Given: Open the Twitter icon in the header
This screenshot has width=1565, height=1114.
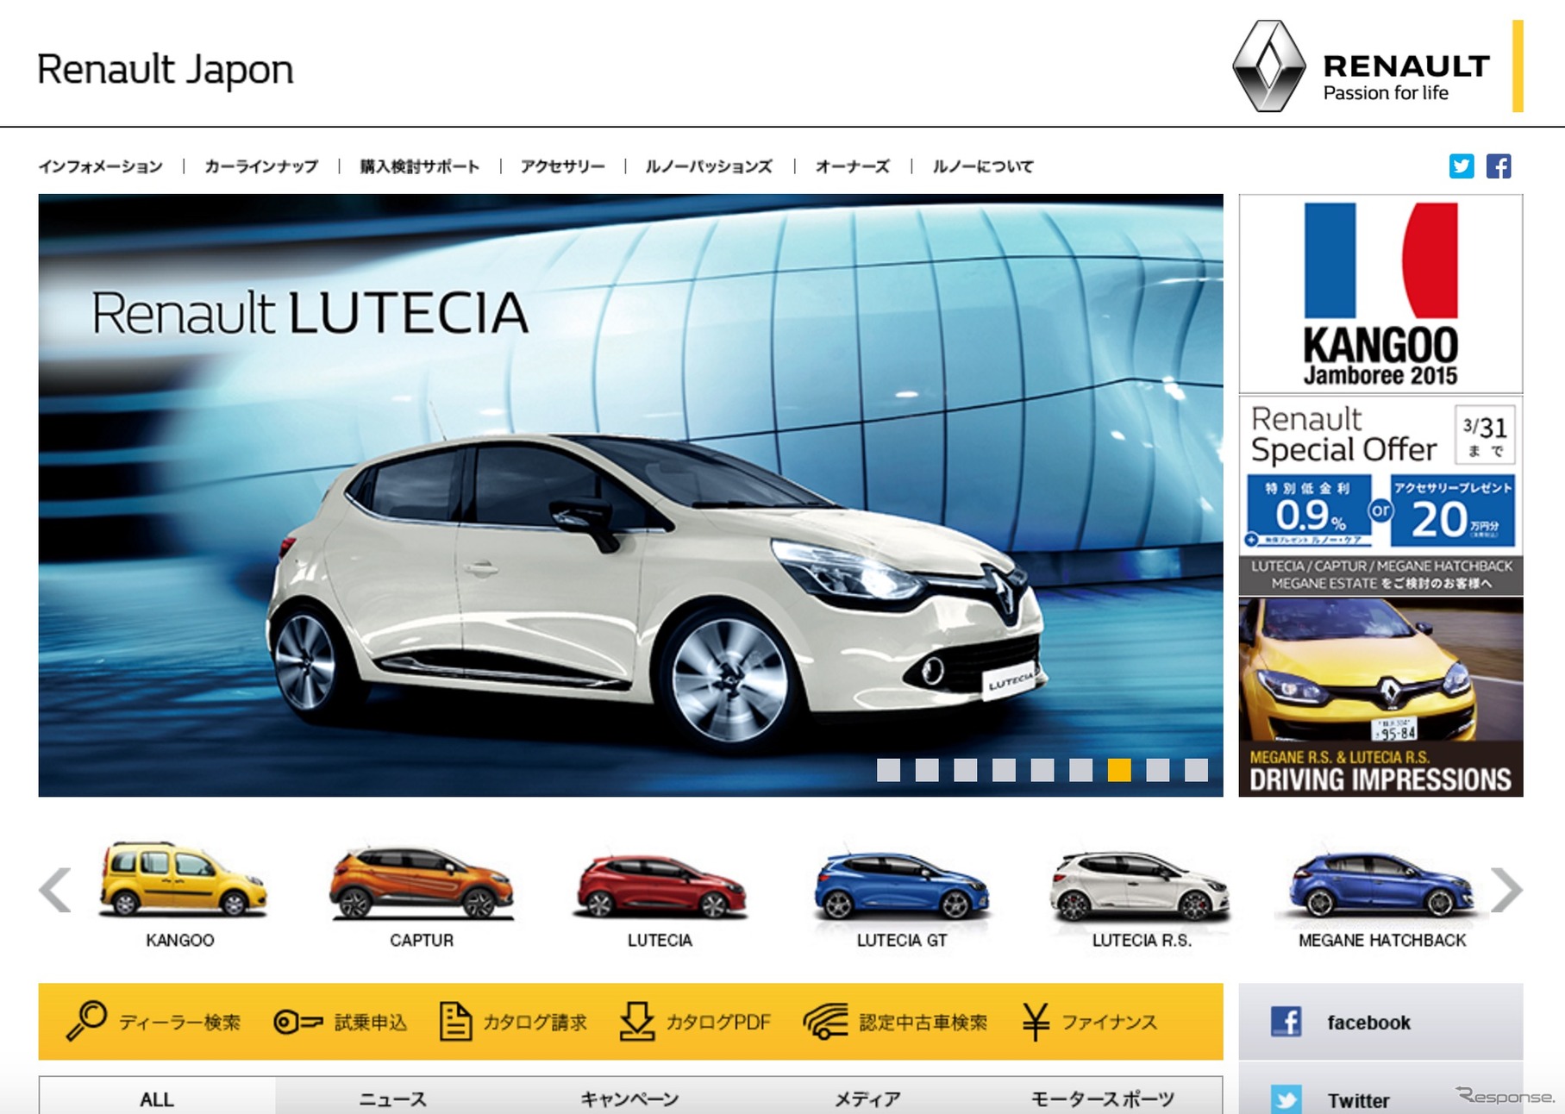Looking at the screenshot, I should tap(1462, 166).
